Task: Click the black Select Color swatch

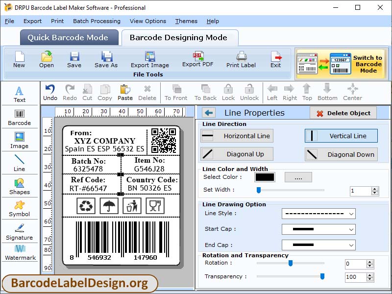Action: [265, 177]
